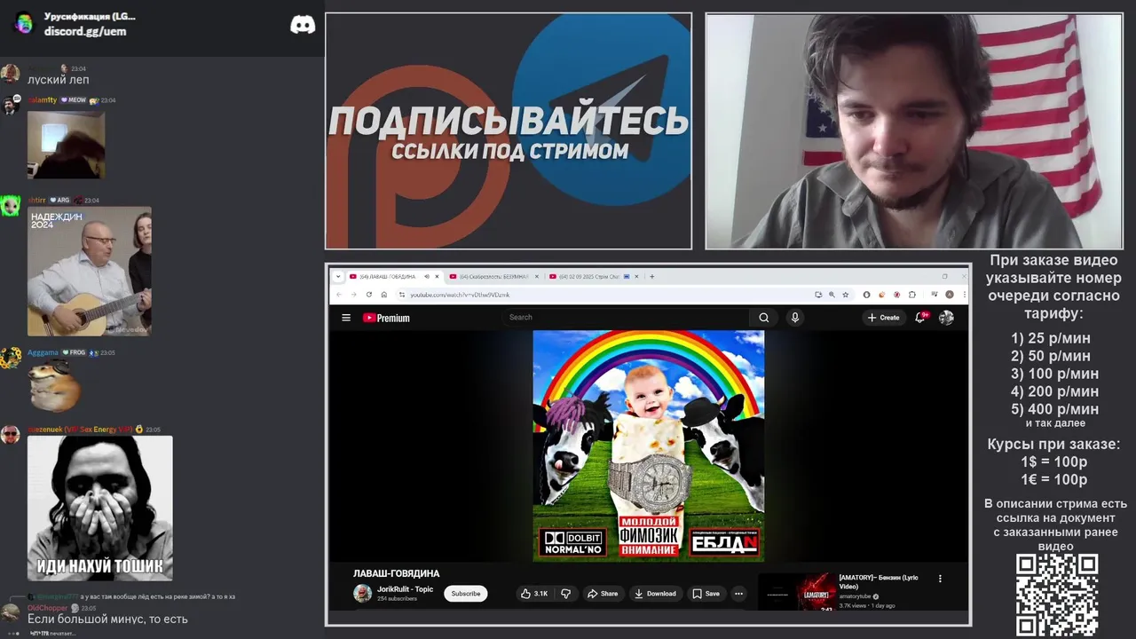Open the YouTube notifications bell
Image resolution: width=1136 pixels, height=639 pixels.
pyautogui.click(x=921, y=317)
